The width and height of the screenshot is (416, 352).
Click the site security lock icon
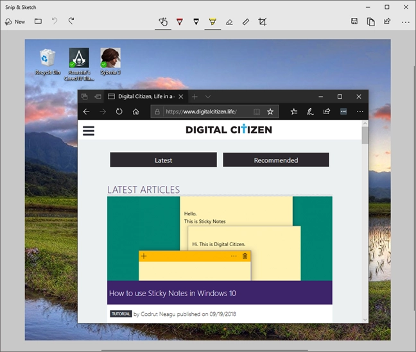(x=157, y=112)
